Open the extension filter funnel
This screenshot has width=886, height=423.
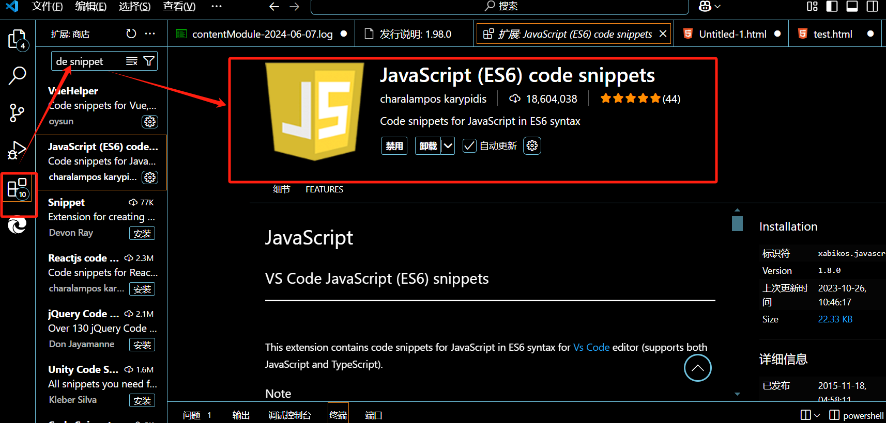149,61
